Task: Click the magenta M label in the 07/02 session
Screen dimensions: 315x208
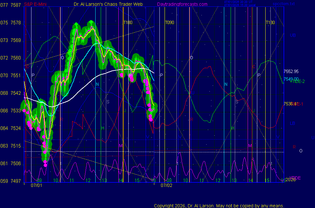Action: (250, 146)
